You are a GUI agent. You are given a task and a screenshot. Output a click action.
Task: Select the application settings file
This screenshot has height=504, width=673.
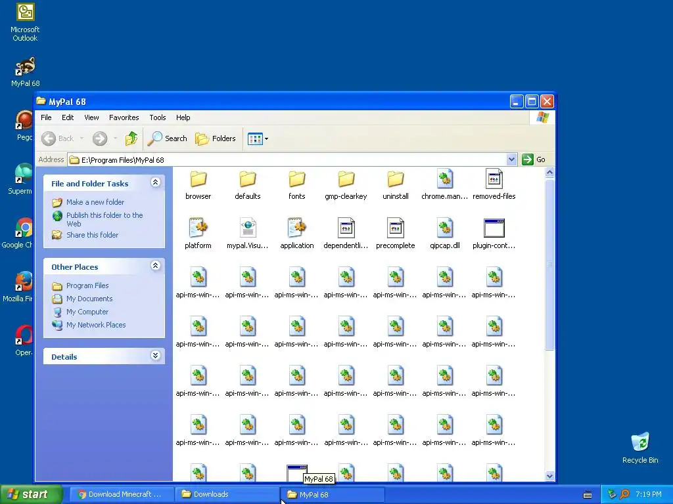point(296,234)
